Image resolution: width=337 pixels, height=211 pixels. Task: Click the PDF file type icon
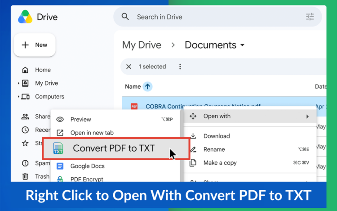tap(134, 106)
